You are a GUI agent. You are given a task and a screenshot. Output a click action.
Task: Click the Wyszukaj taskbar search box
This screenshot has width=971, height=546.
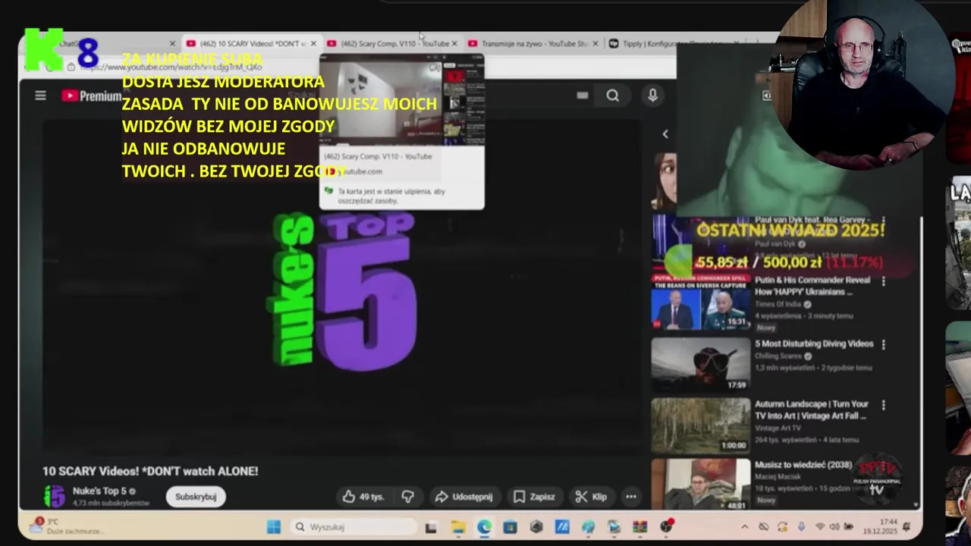355,527
